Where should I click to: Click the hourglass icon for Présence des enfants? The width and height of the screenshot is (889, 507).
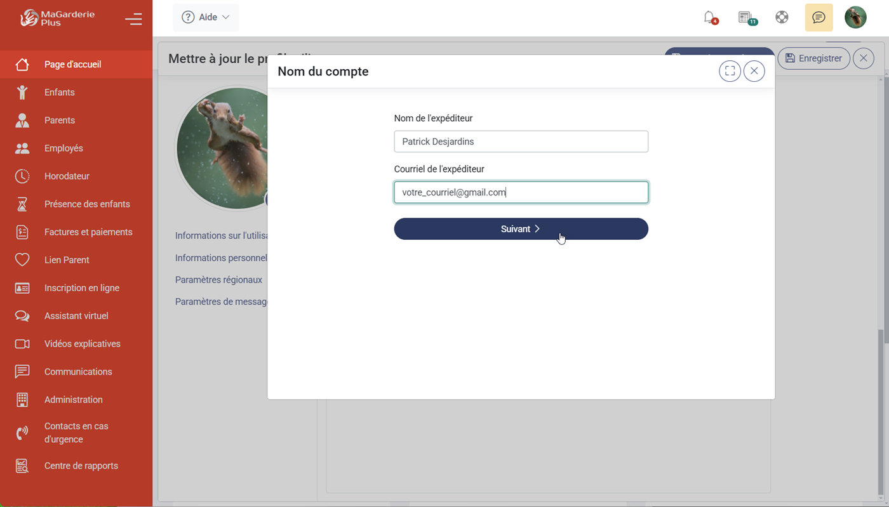[x=22, y=204]
